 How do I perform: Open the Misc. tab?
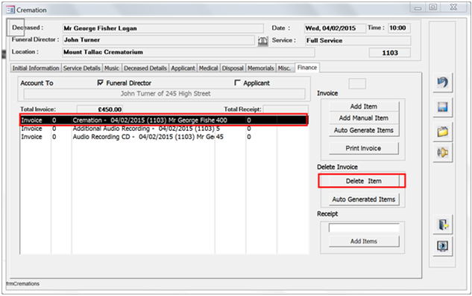(284, 68)
